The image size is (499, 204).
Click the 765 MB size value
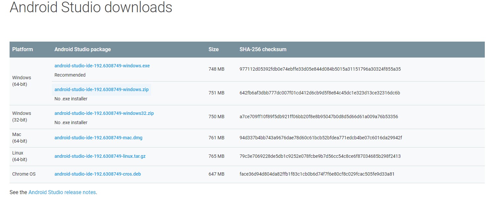[216, 156]
